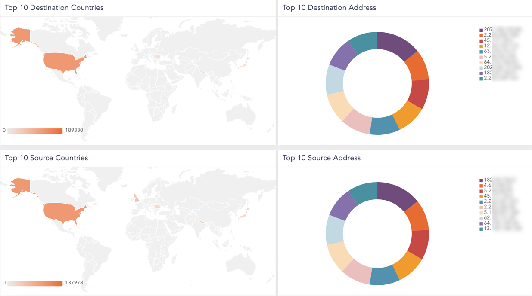
Task: Toggle the '62.' legend entry in Source Address
Action: (488, 218)
